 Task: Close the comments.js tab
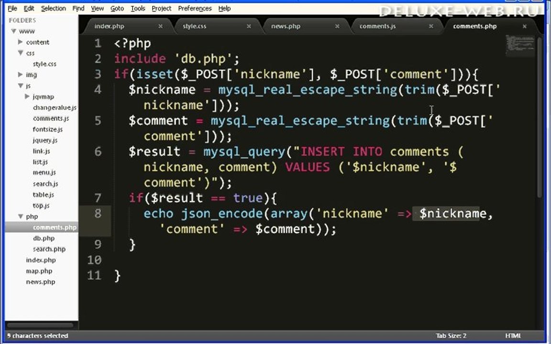coord(431,26)
